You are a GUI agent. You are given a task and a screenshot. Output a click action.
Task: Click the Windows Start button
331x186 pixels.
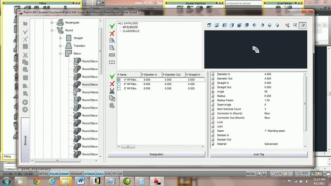pyautogui.click(x=7, y=181)
